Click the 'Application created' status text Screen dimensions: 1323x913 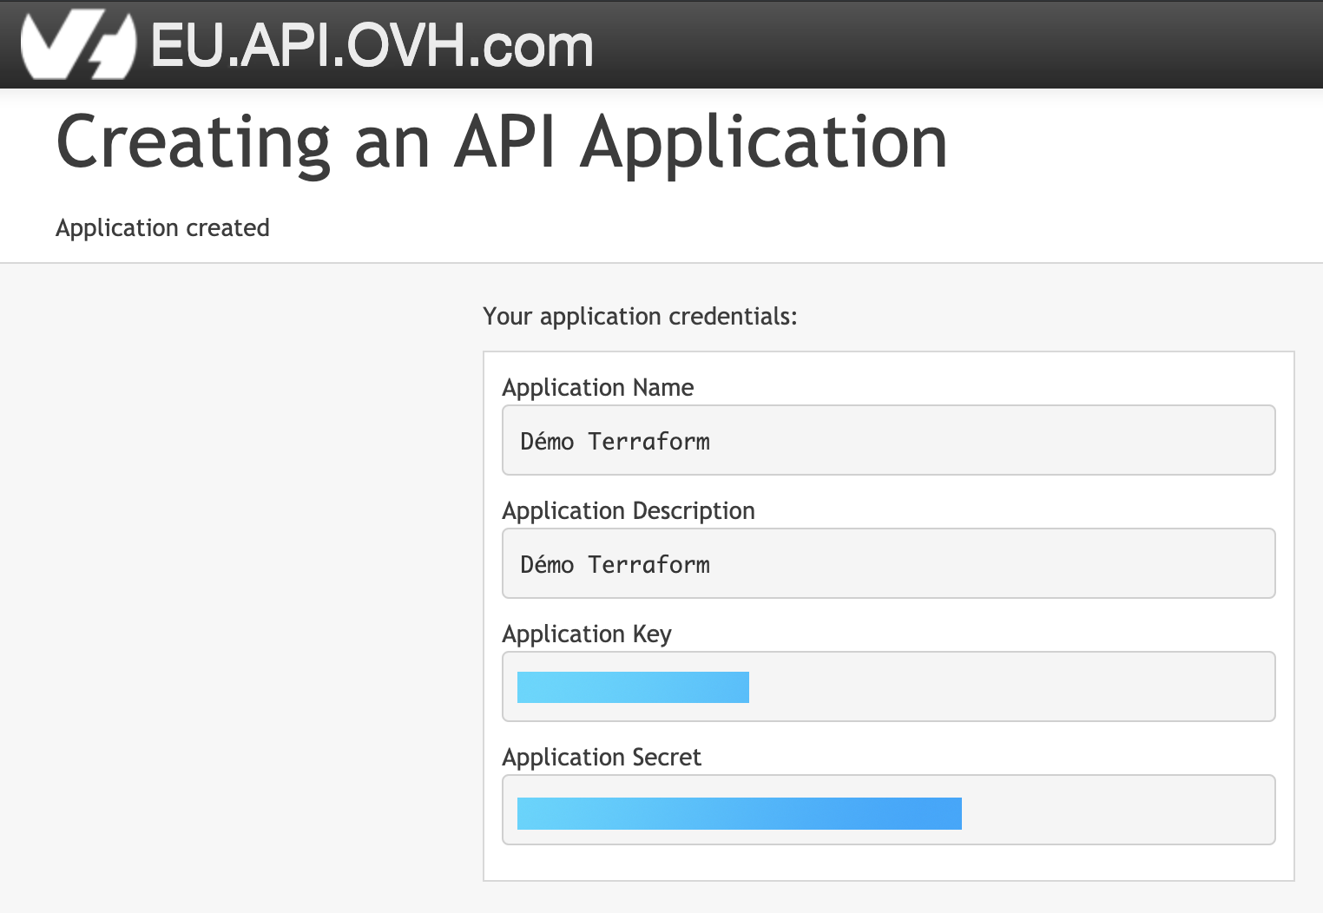click(x=162, y=227)
